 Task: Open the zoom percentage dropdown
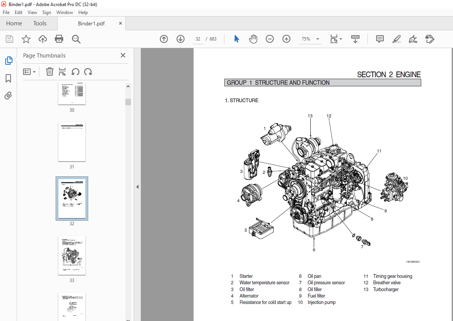pos(318,39)
